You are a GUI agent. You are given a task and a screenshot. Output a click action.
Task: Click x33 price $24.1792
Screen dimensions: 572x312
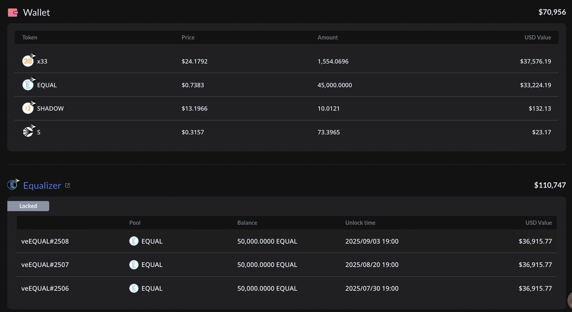click(194, 61)
